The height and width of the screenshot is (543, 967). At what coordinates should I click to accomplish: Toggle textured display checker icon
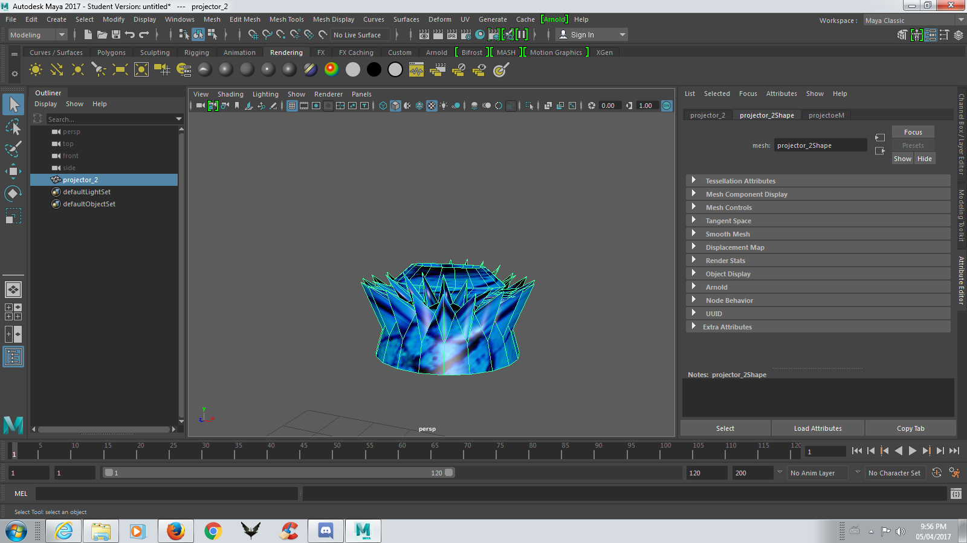pyautogui.click(x=432, y=106)
